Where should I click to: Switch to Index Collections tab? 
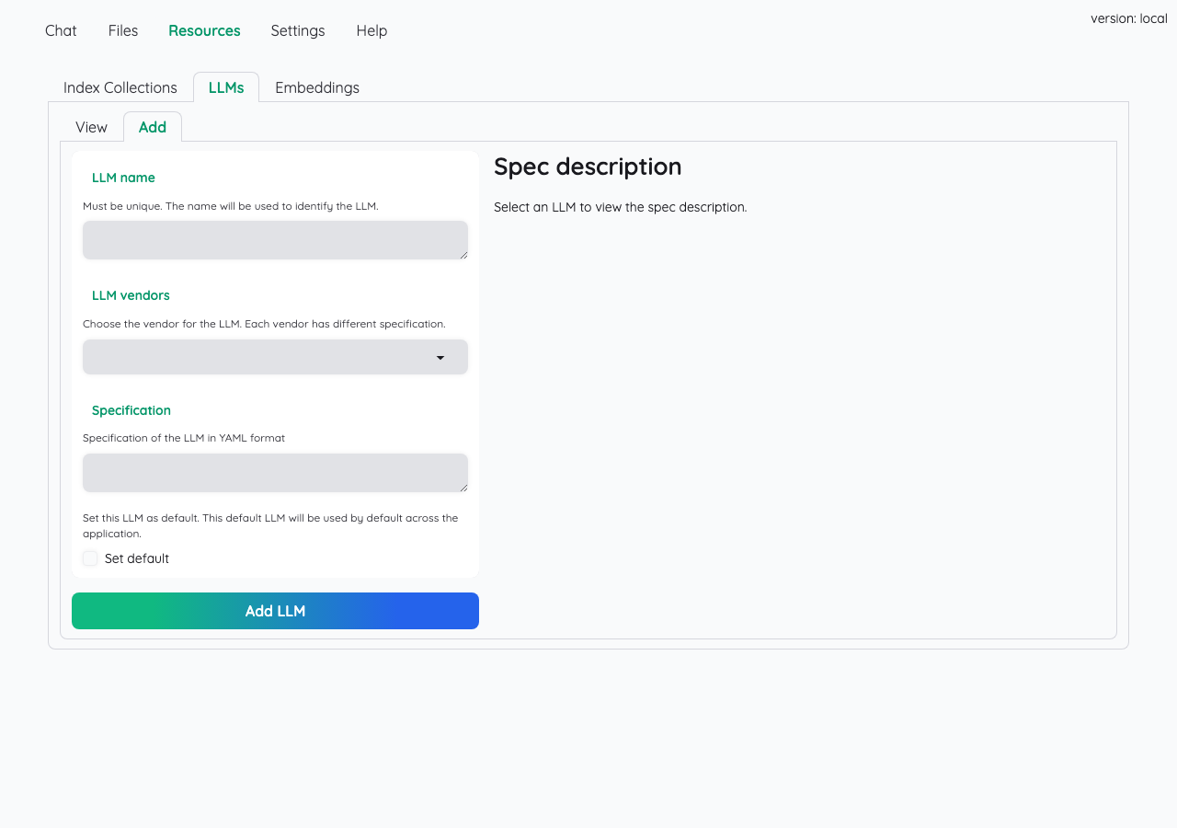tap(120, 87)
